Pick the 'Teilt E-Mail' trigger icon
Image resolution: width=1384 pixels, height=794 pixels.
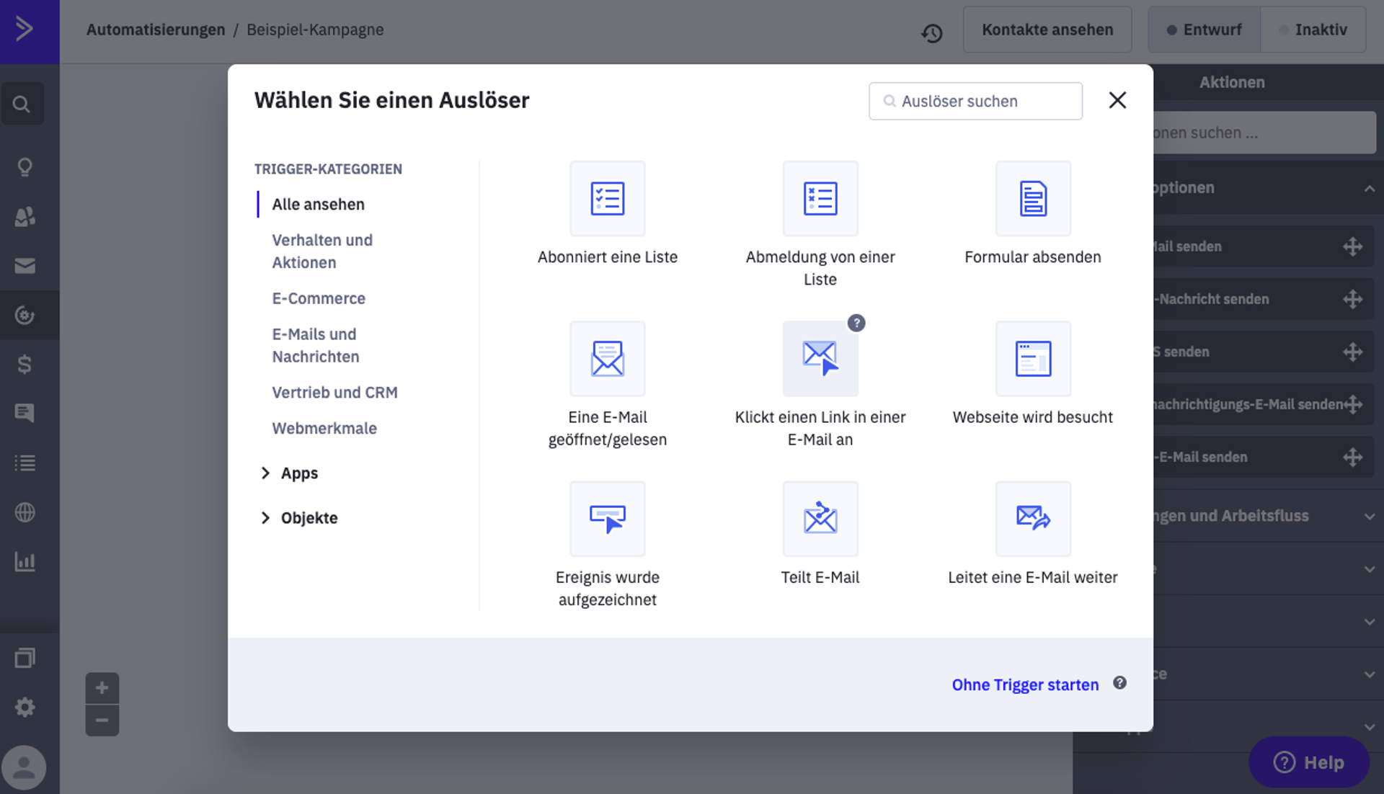point(820,519)
